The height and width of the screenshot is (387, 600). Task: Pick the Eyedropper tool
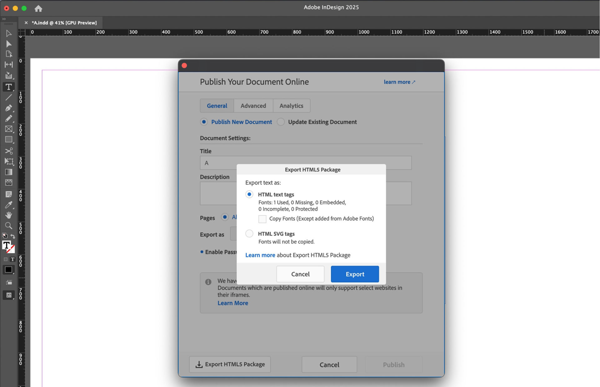(x=8, y=205)
